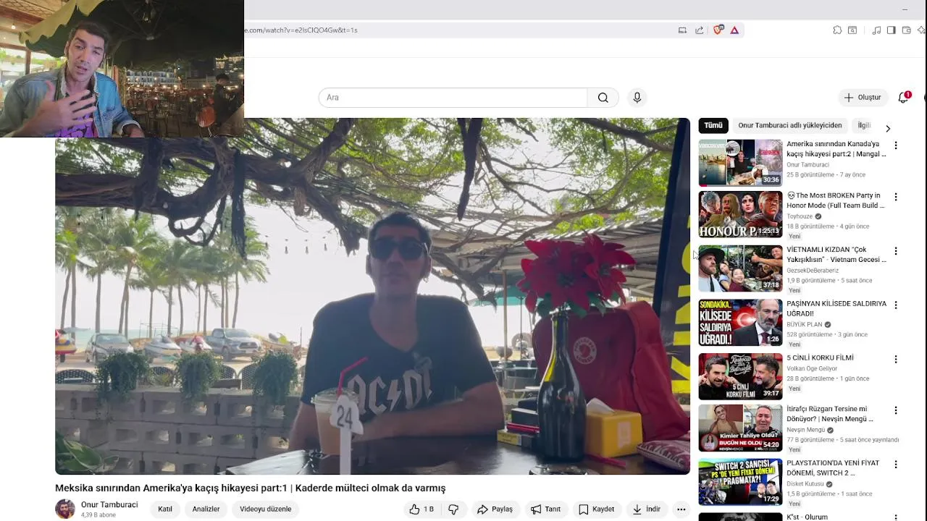
Task: Select Onur Tamburaci adlı yükleyiciden chip
Action: [790, 125]
